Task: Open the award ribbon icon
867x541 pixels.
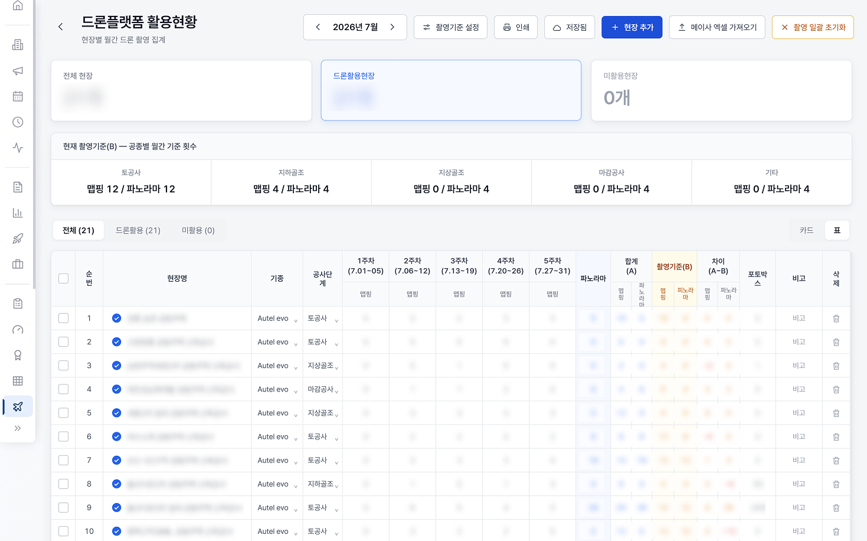Action: (x=18, y=355)
